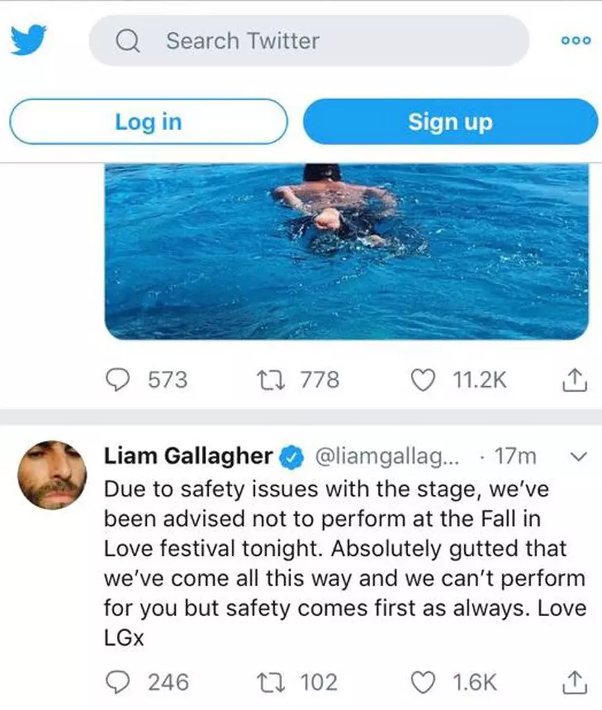
Task: Like the swimming photo tweet via heart icon
Action: point(423,379)
